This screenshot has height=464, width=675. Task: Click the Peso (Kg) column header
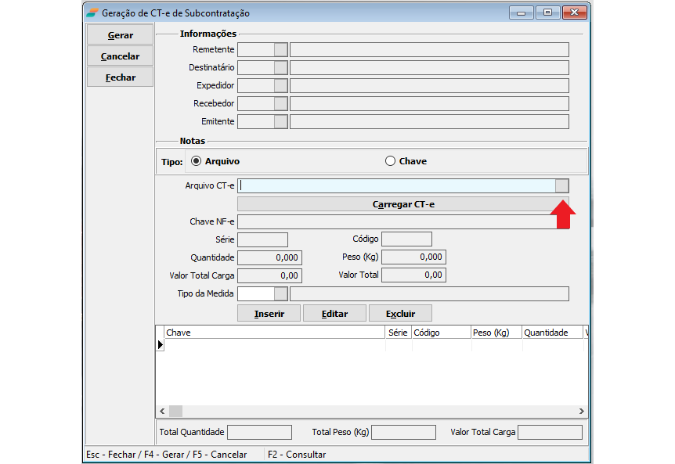pos(496,333)
